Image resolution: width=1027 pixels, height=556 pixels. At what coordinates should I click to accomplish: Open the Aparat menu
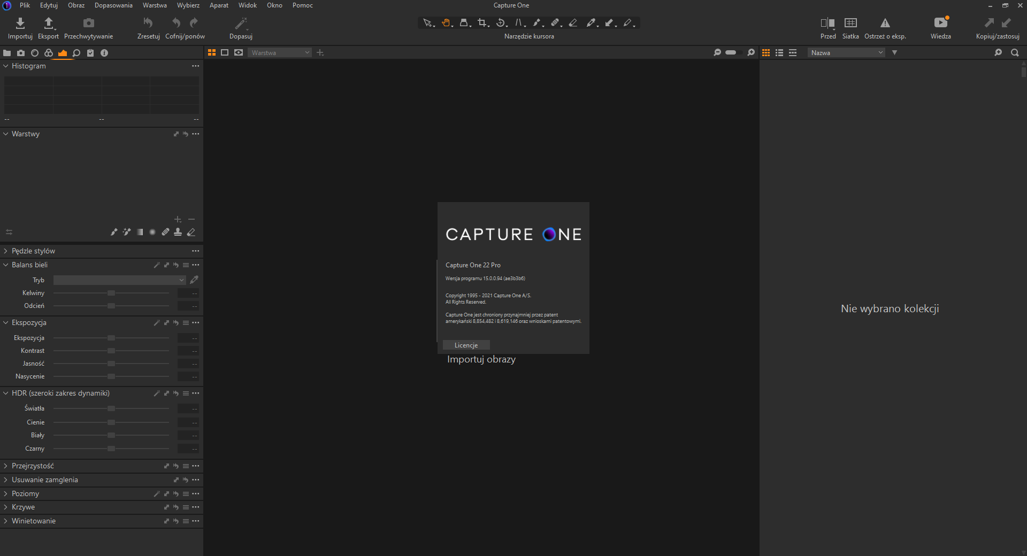coord(219,5)
